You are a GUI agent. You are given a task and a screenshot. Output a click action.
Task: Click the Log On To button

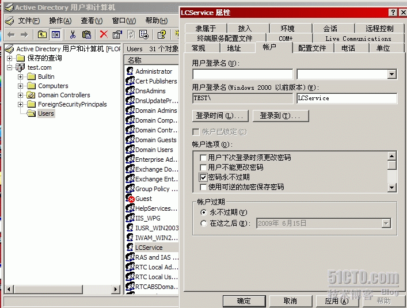click(280, 116)
